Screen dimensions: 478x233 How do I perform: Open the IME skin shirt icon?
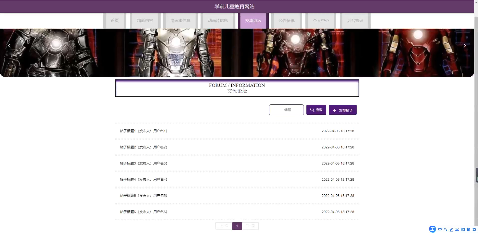pos(468,229)
